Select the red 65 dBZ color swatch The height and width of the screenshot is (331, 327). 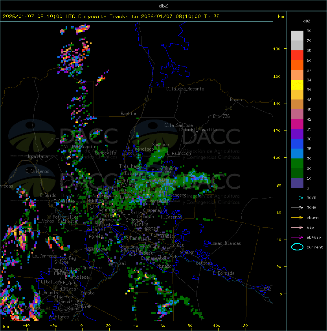pos(297,55)
